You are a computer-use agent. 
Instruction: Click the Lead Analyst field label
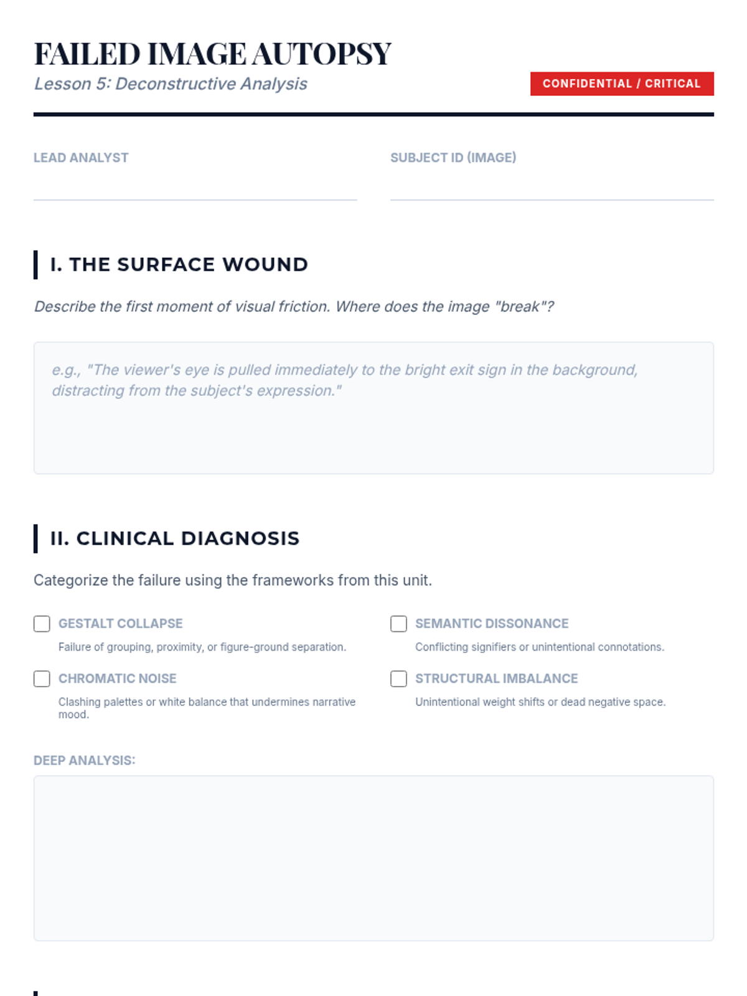(81, 158)
